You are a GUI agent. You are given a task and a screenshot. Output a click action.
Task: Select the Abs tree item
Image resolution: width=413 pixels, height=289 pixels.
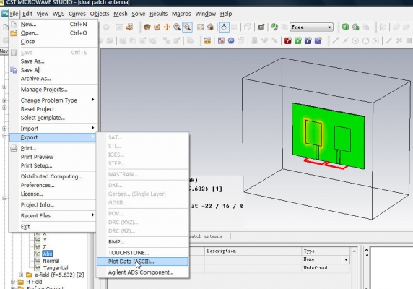point(48,254)
